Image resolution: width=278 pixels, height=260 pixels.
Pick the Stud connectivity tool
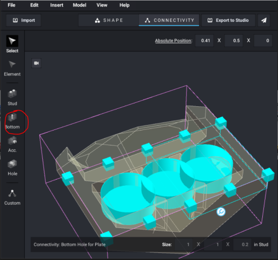pos(12,97)
